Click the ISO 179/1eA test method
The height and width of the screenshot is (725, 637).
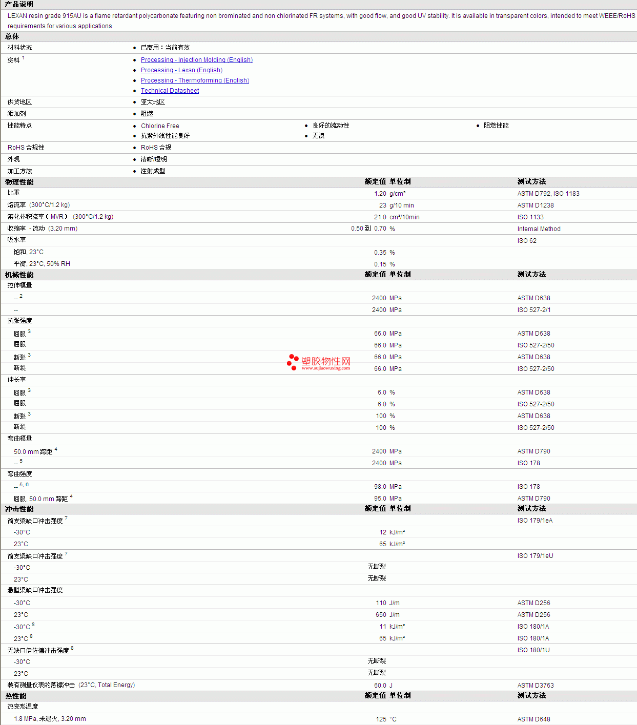tap(535, 521)
